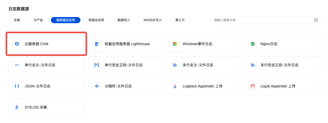Screen dimensions: 328x123
Task: Click the Lighthouse lighthouse icon
Action: [97, 44]
